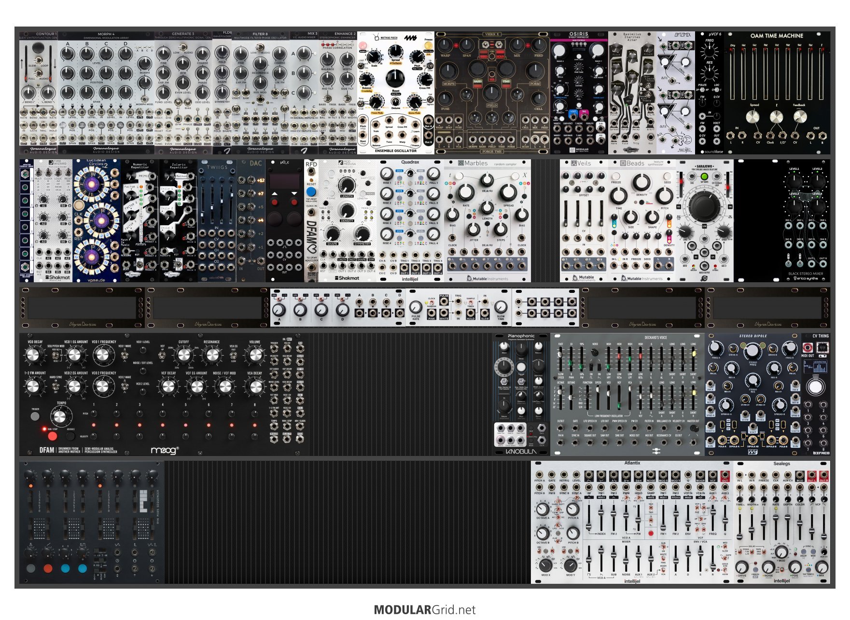Image resolution: width=850 pixels, height=620 pixels.
Task: Click the DFAM Resonance knob
Action: tap(211, 356)
